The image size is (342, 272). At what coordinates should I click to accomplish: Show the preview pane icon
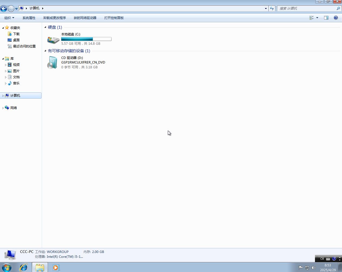(326, 18)
